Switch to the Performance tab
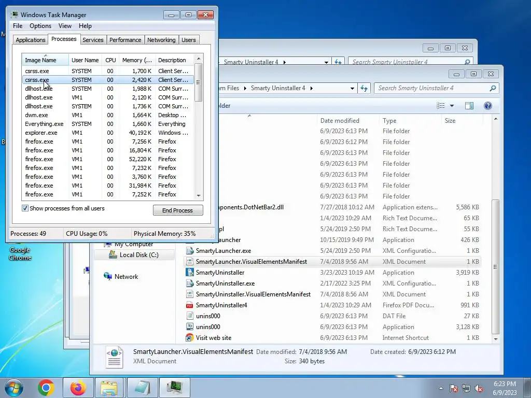The height and width of the screenshot is (398, 531). point(125,40)
